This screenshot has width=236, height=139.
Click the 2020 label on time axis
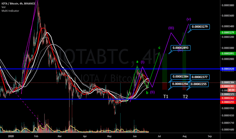pyautogui.click(x=11, y=136)
